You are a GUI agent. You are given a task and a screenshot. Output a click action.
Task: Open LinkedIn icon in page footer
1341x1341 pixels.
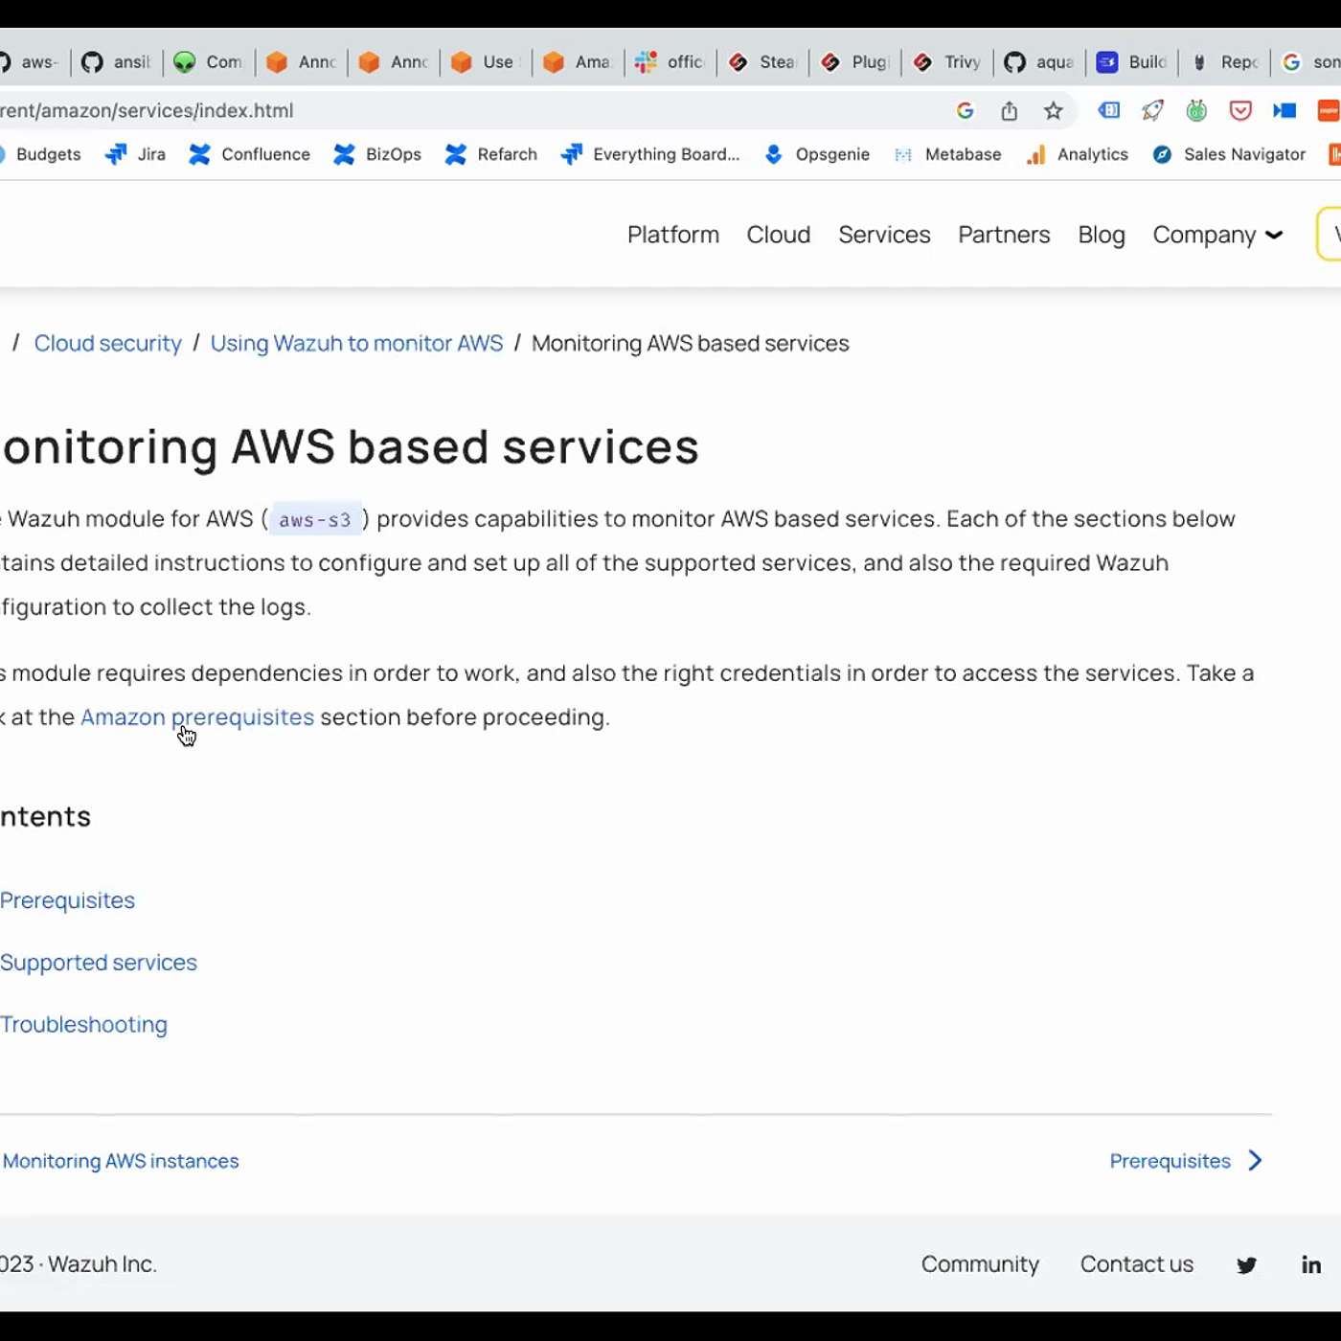point(1311,1265)
